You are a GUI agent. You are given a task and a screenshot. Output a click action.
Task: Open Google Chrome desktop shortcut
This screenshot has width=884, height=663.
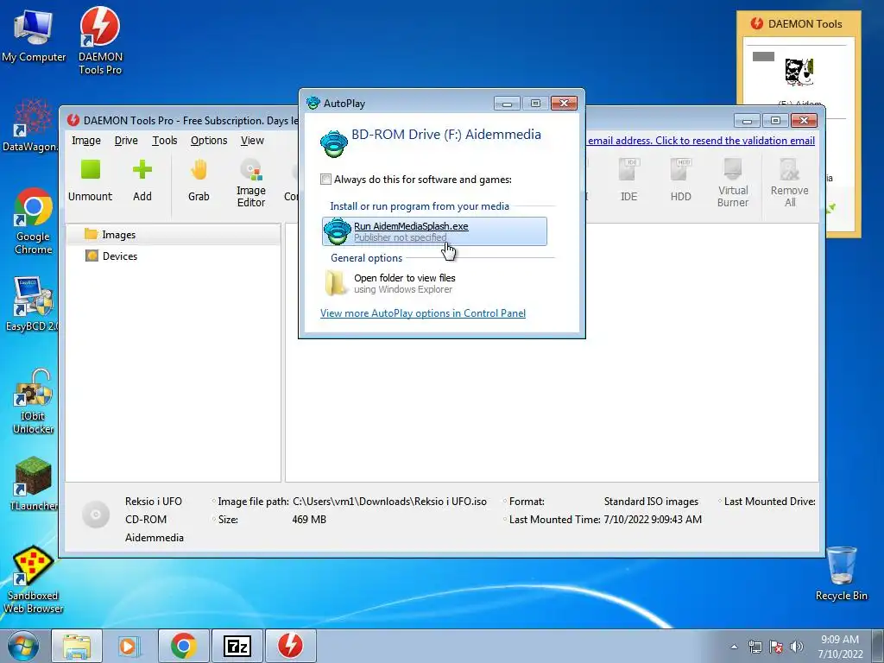(x=34, y=221)
